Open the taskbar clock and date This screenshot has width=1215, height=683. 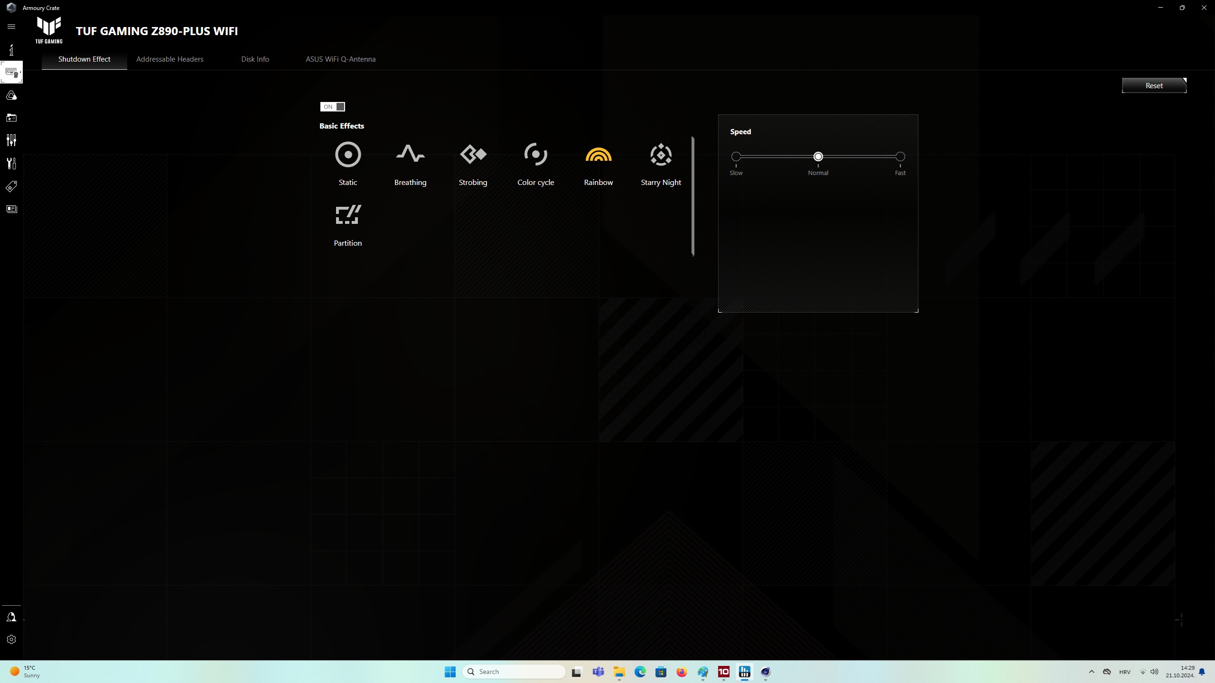(x=1180, y=672)
